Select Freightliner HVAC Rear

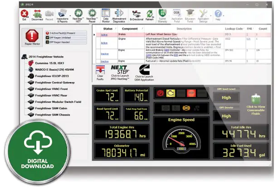51,96
